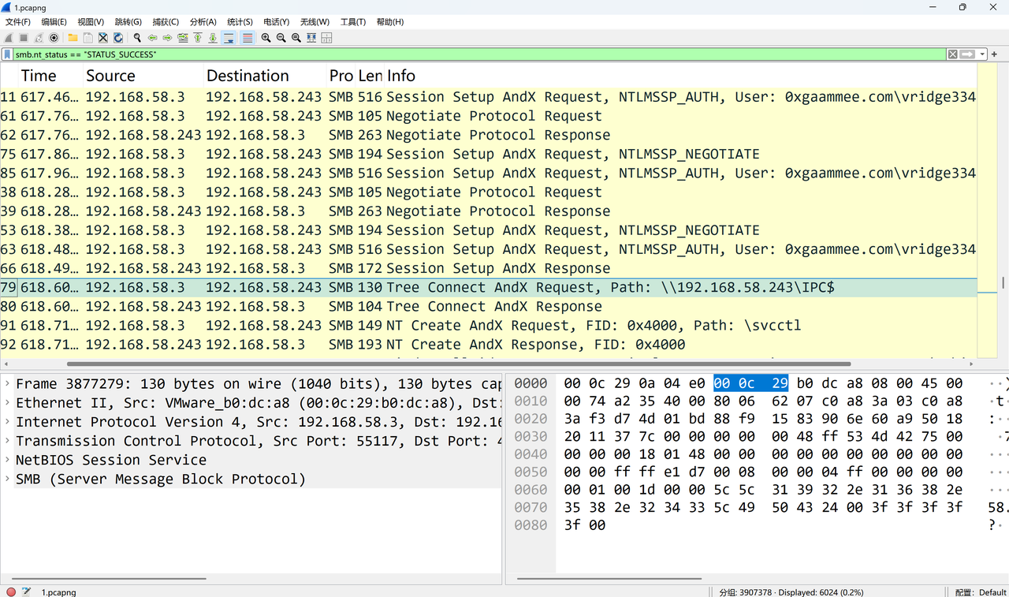Clear the display filter with X button
Image resolution: width=1009 pixels, height=597 pixels.
952,54
